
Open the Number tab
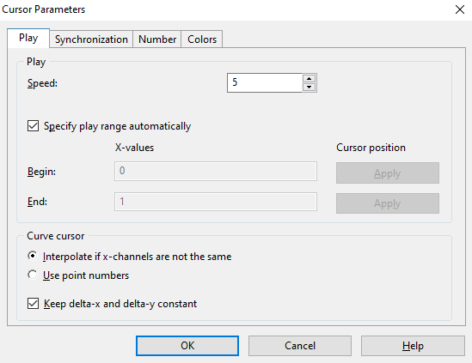coord(157,39)
